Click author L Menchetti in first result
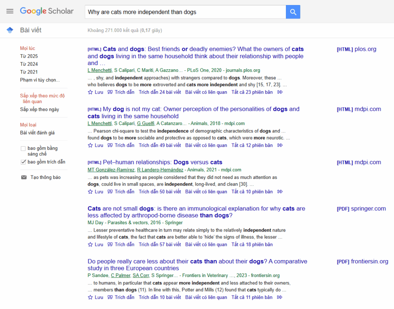The height and width of the screenshot is (309, 394). [99, 70]
